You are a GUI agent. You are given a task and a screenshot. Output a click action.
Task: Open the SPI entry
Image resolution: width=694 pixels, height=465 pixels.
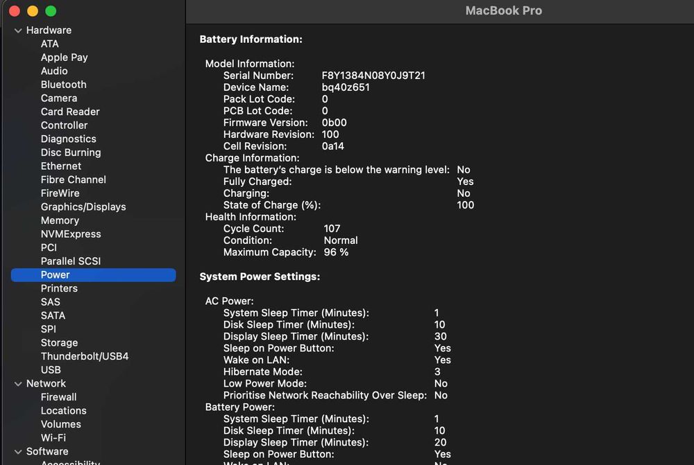pos(49,329)
